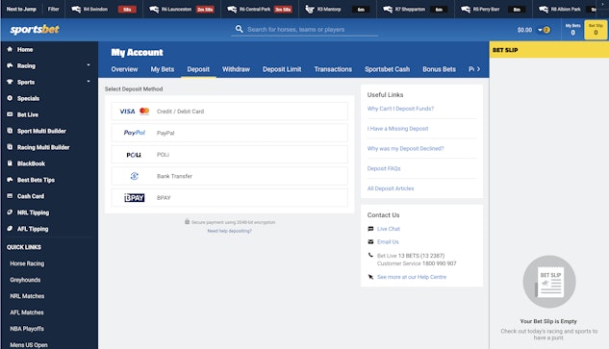The height and width of the screenshot is (349, 609).
Task: Show more account tabs with right chevron
Action: tap(478, 68)
